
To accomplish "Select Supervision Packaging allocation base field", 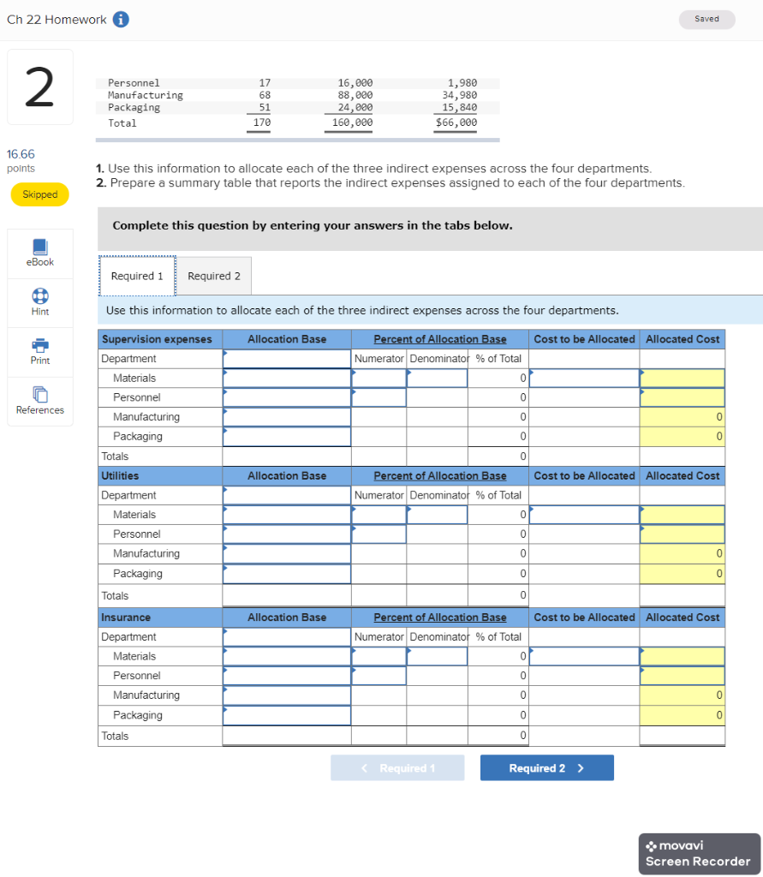I will [287, 436].
